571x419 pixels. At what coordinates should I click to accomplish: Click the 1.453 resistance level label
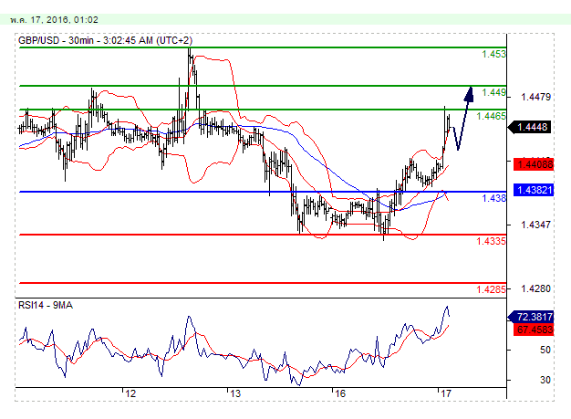pyautogui.click(x=493, y=55)
